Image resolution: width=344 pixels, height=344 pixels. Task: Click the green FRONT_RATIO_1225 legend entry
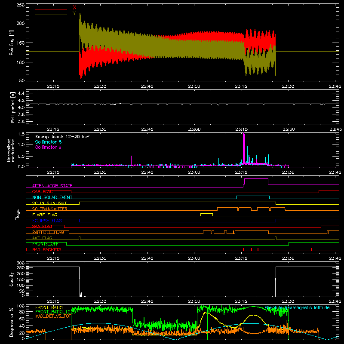pyautogui.click(x=55, y=312)
